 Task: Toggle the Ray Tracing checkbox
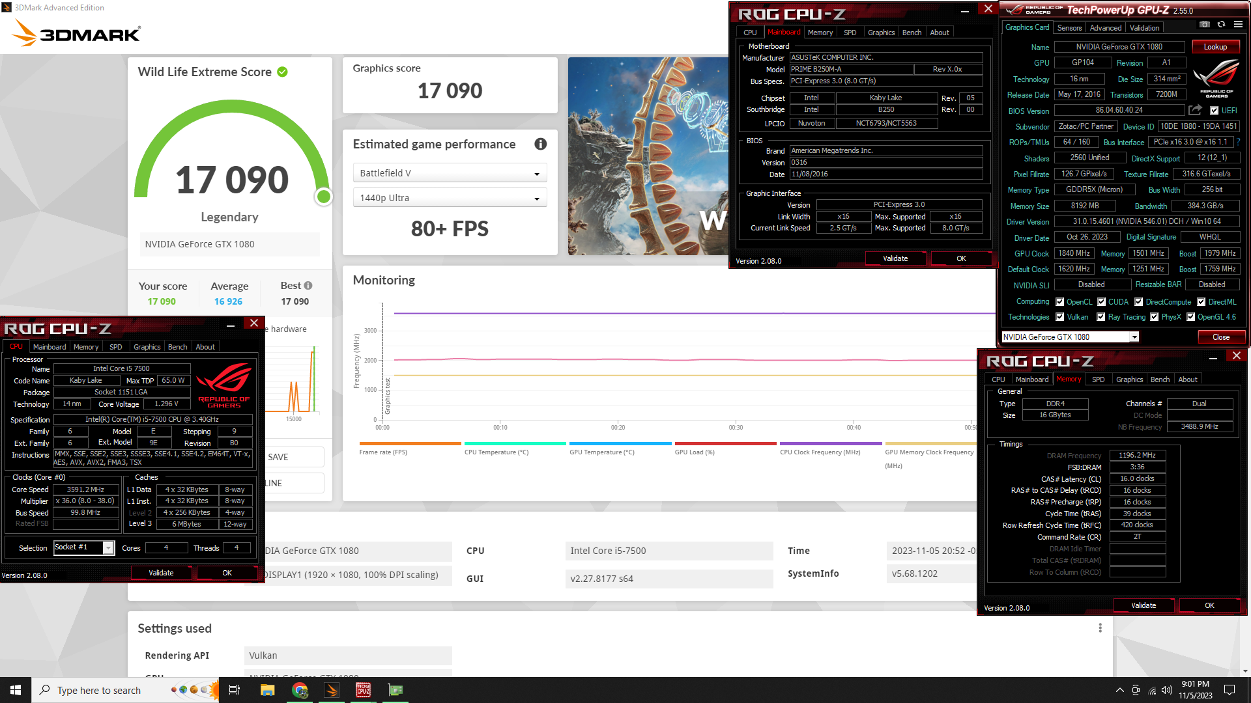[x=1101, y=317]
